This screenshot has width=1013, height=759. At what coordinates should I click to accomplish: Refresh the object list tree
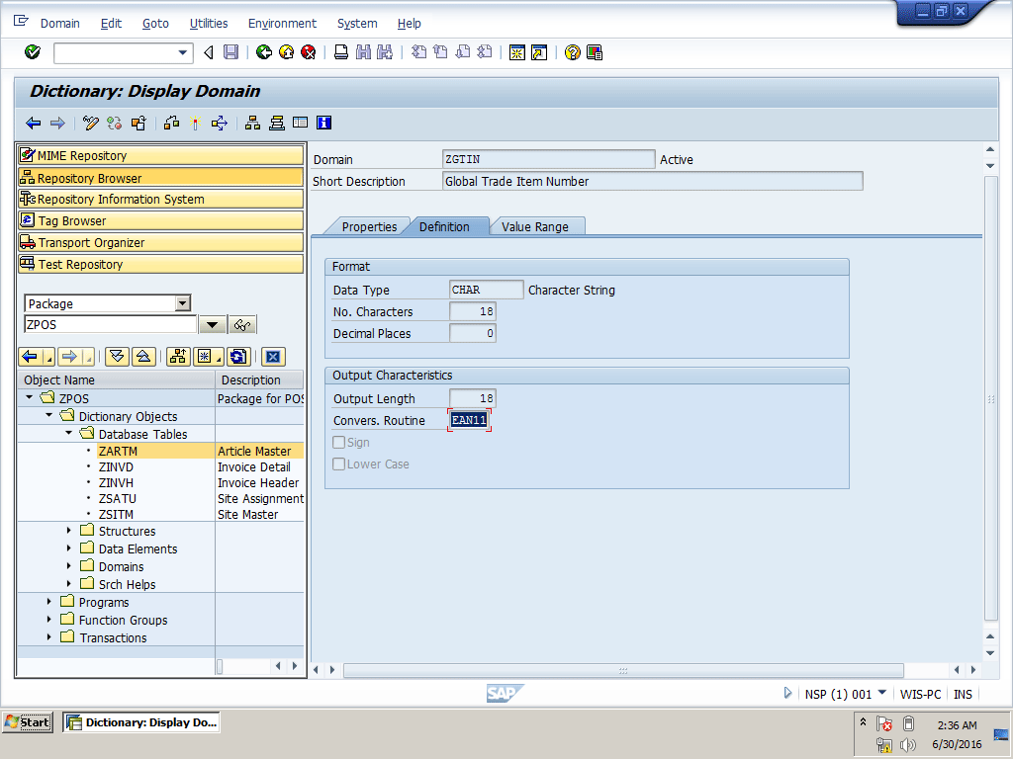click(x=237, y=357)
